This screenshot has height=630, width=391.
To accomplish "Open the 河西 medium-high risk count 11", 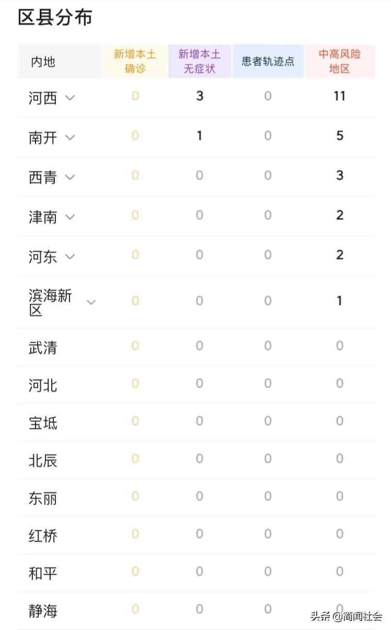I will tap(340, 96).
